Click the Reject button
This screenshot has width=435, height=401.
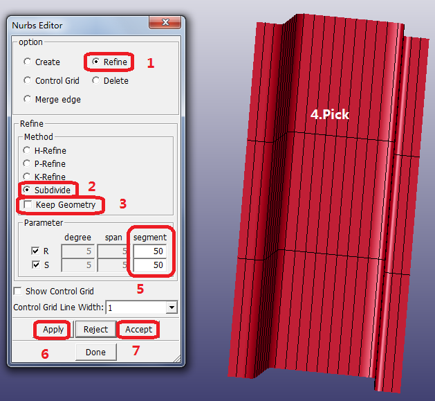pos(95,330)
